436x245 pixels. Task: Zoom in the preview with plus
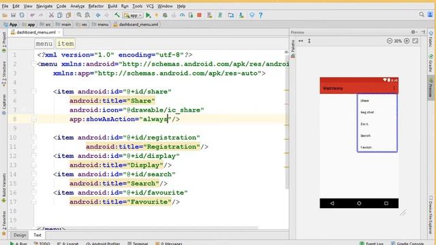407,41
